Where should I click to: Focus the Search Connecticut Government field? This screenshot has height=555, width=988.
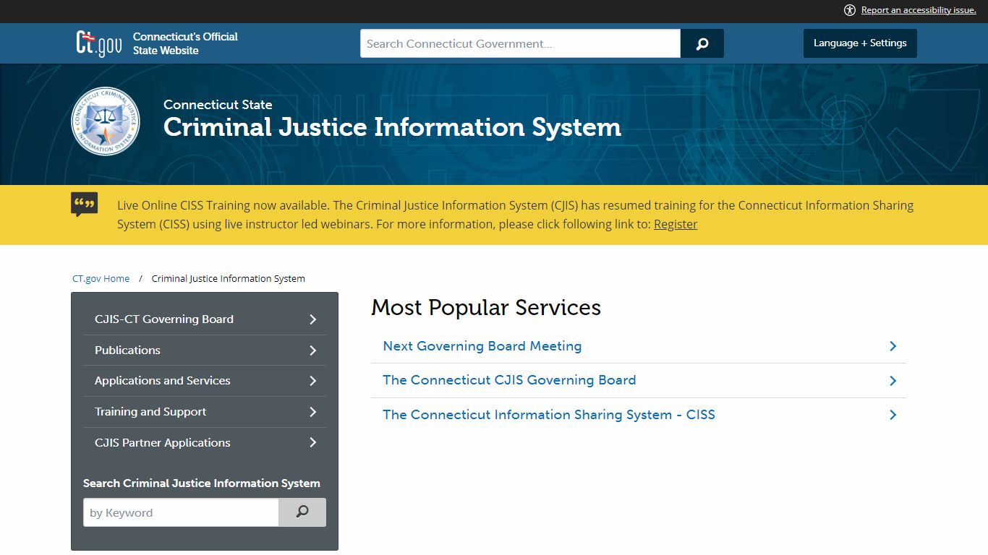coord(520,43)
